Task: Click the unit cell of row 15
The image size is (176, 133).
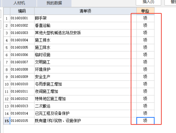Action: [x=145, y=121]
